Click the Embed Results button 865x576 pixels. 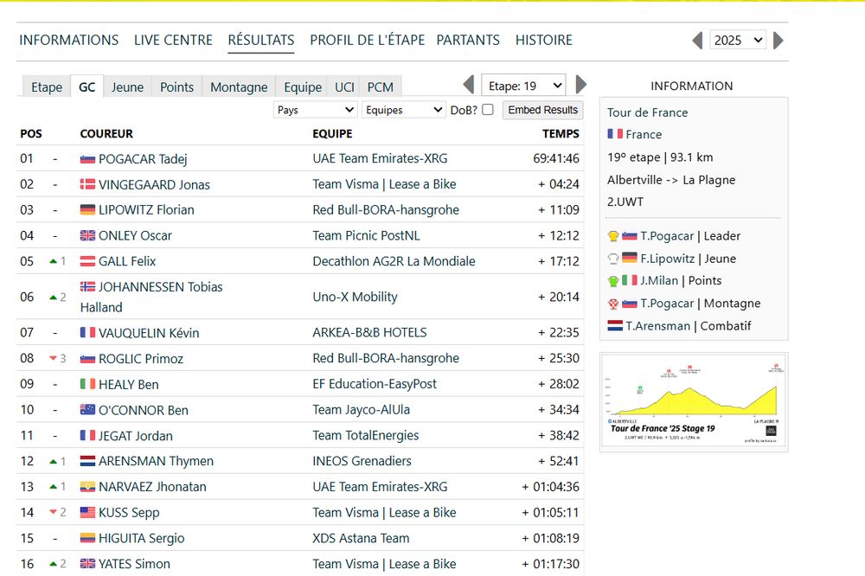click(x=543, y=110)
